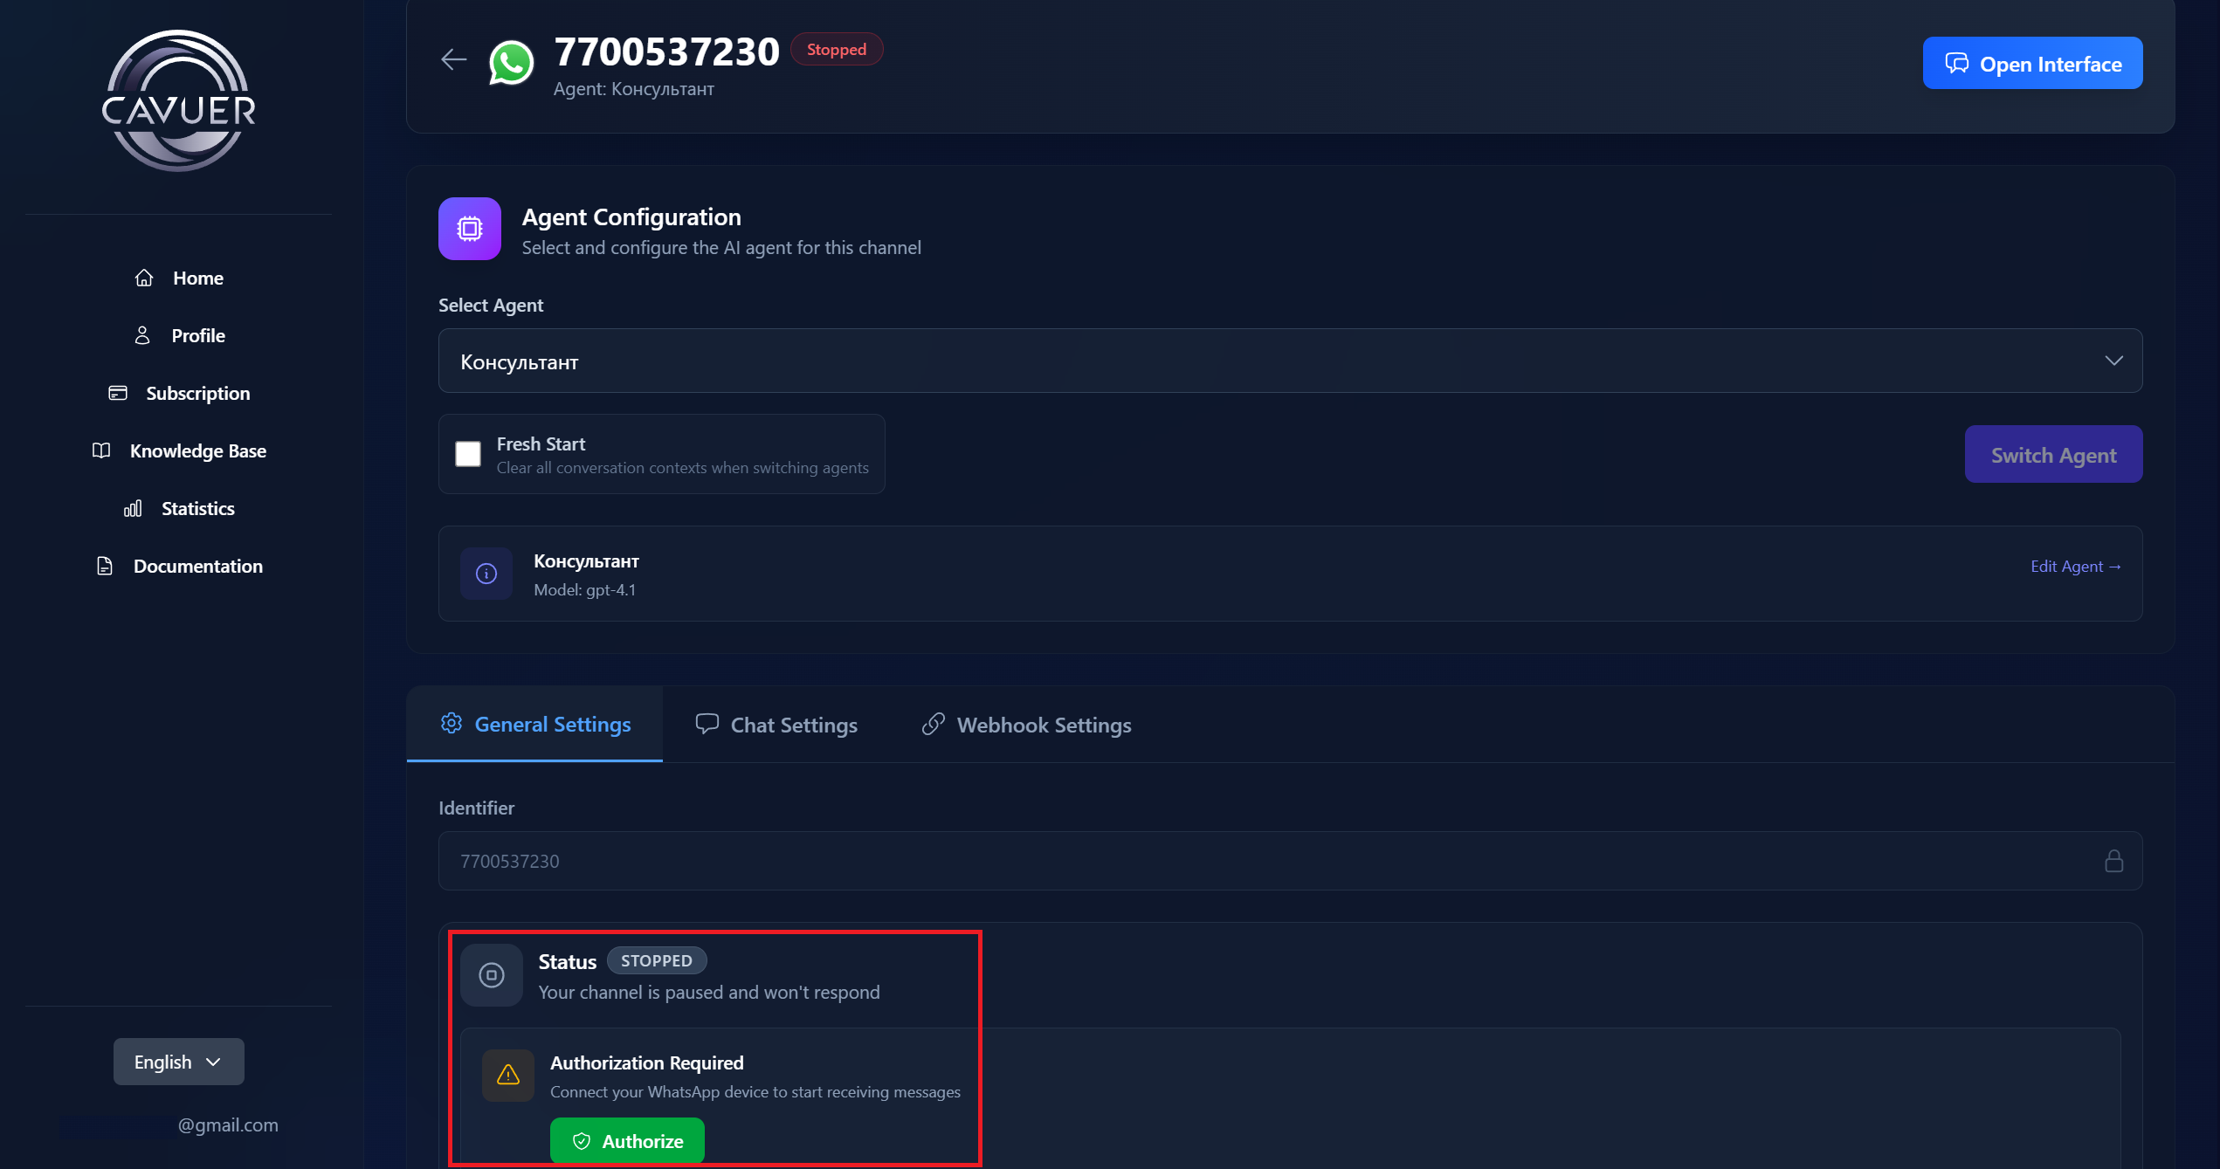Click the purple Agent Configuration chip icon
Image resolution: width=2220 pixels, height=1169 pixels.
coord(470,229)
